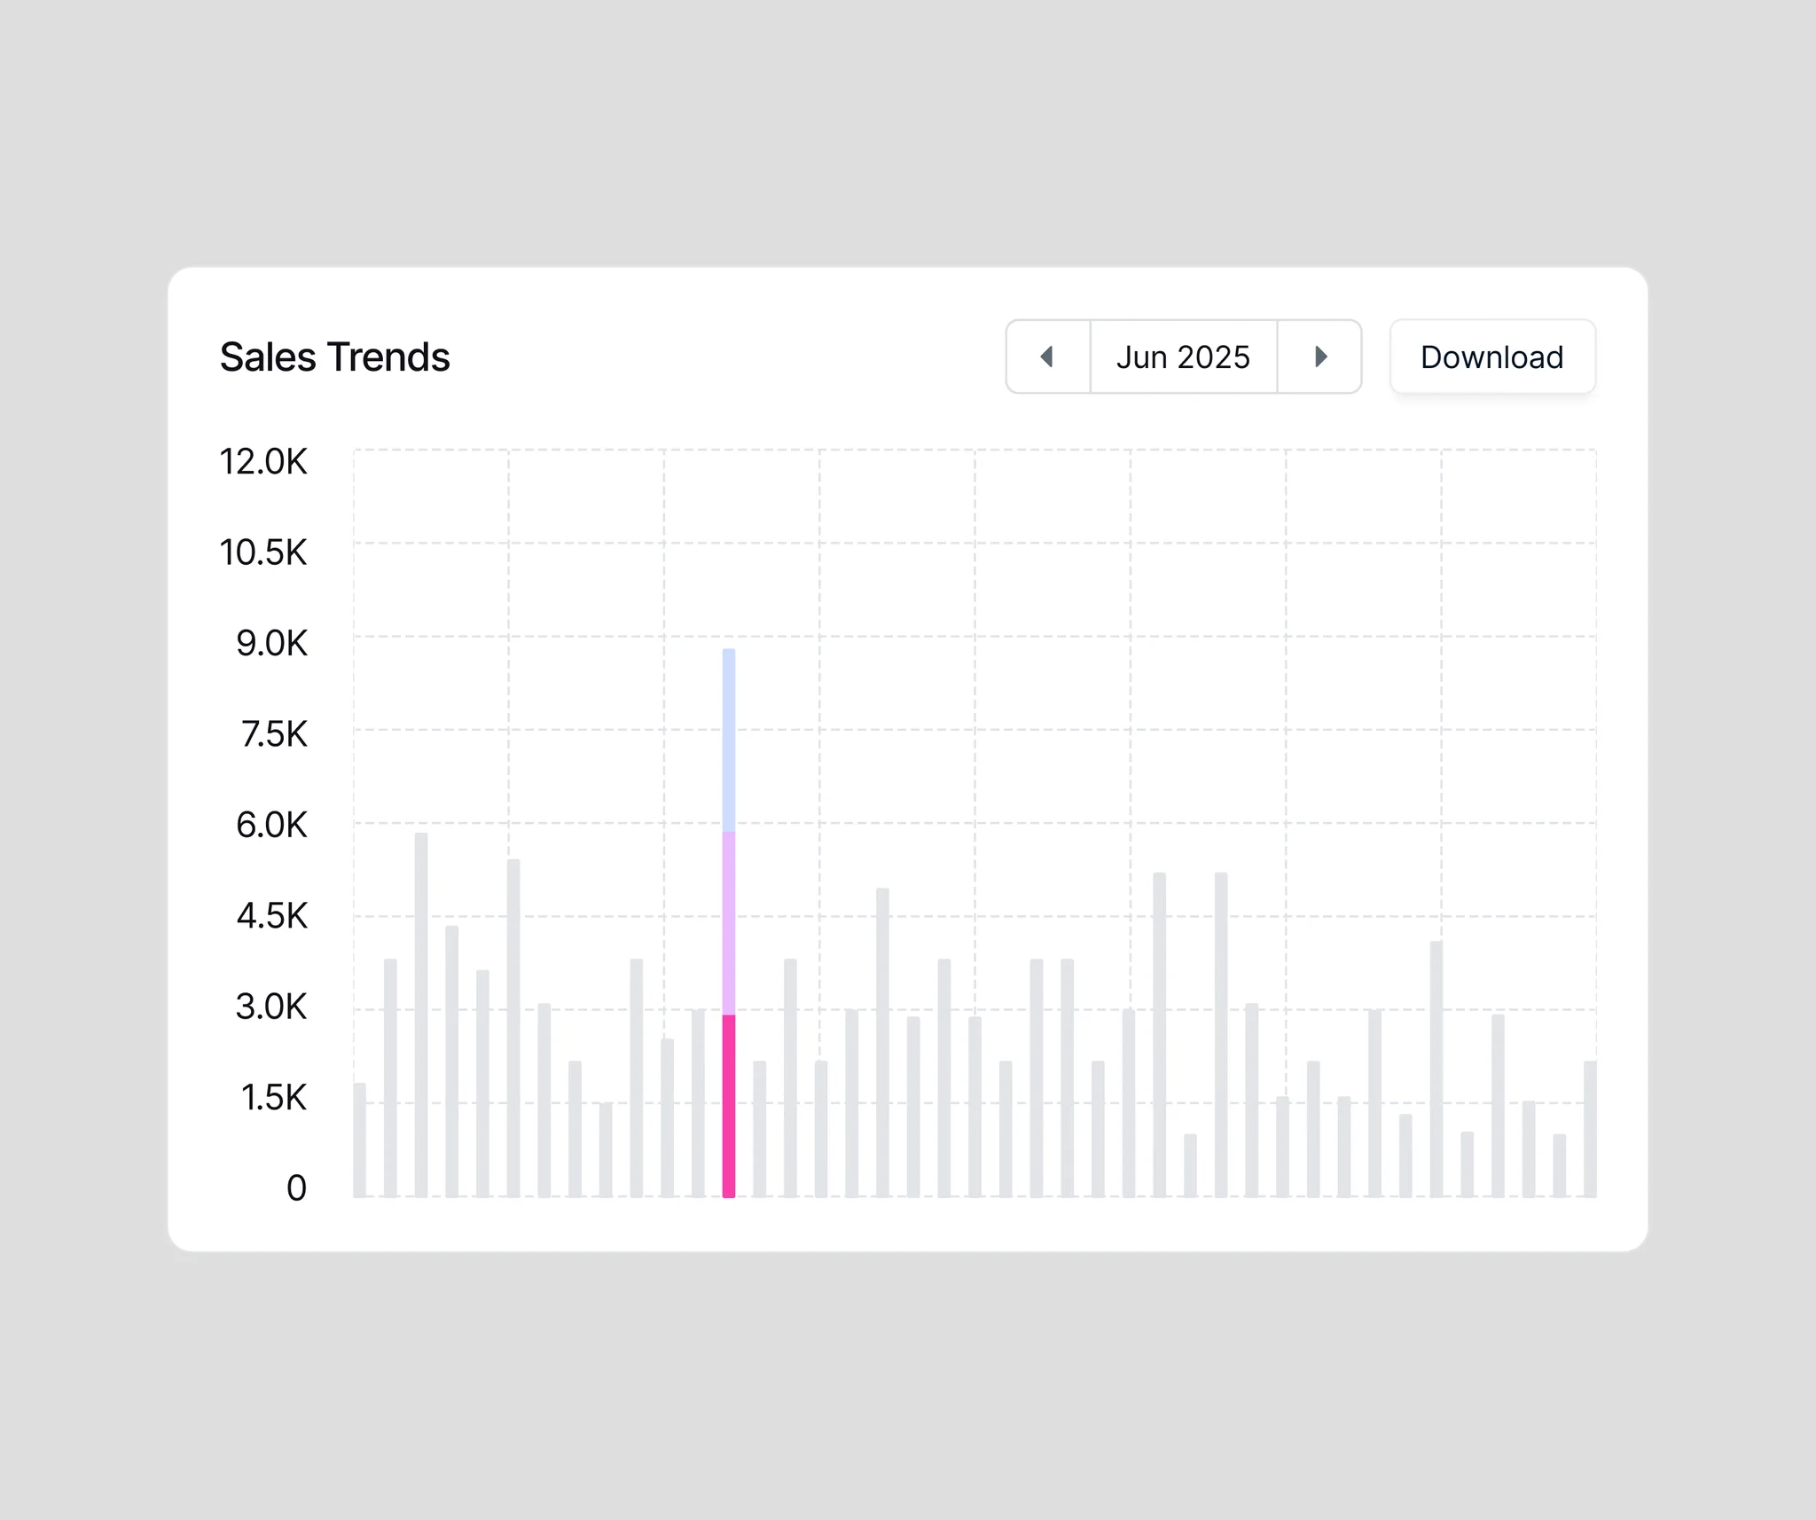Click the 3.0K axis label
The image size is (1816, 1520).
tap(271, 1007)
